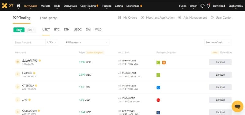The width and height of the screenshot is (245, 115).
Task: Click the OTEDOLA merchant avatar
Action: pos(17,87)
